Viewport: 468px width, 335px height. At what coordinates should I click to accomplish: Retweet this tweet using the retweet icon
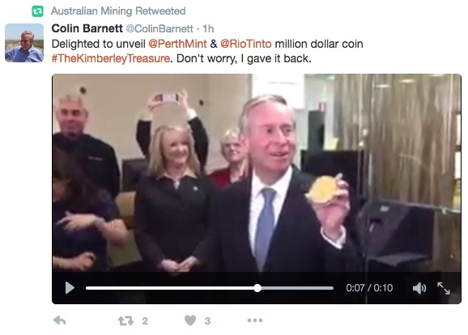coord(126,321)
